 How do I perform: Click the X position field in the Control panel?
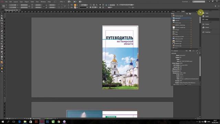13,5
